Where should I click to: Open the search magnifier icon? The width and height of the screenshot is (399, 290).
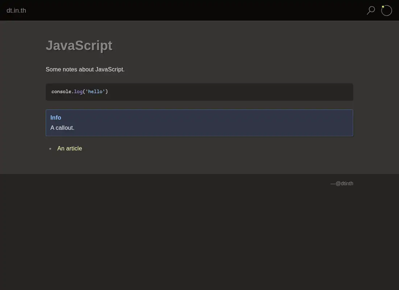tap(371, 11)
